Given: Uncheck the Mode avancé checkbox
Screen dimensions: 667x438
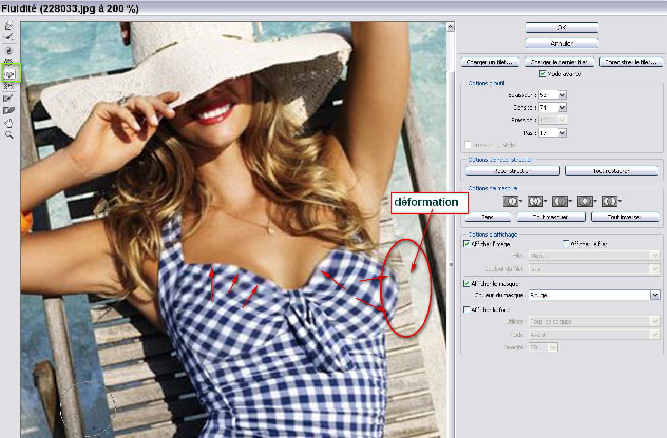Looking at the screenshot, I should (x=542, y=74).
